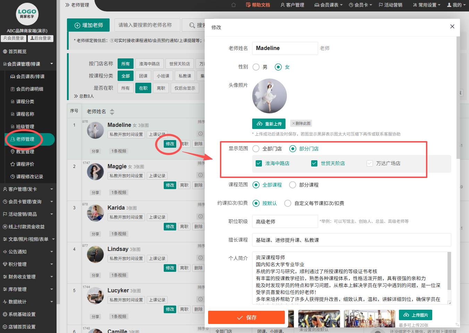Open the 会员课表 top dropdown
Screen dimensions: 469x333
[x=328, y=5]
